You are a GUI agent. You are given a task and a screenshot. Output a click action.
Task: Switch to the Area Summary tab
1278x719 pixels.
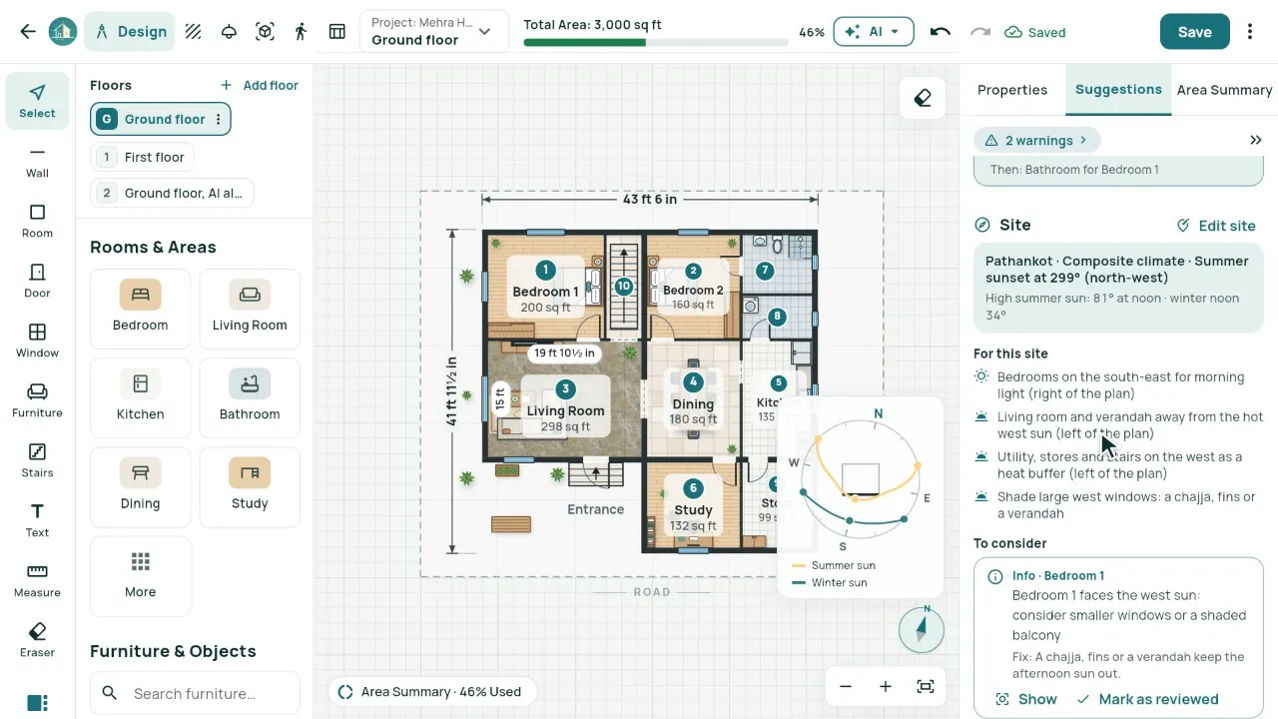click(x=1224, y=90)
